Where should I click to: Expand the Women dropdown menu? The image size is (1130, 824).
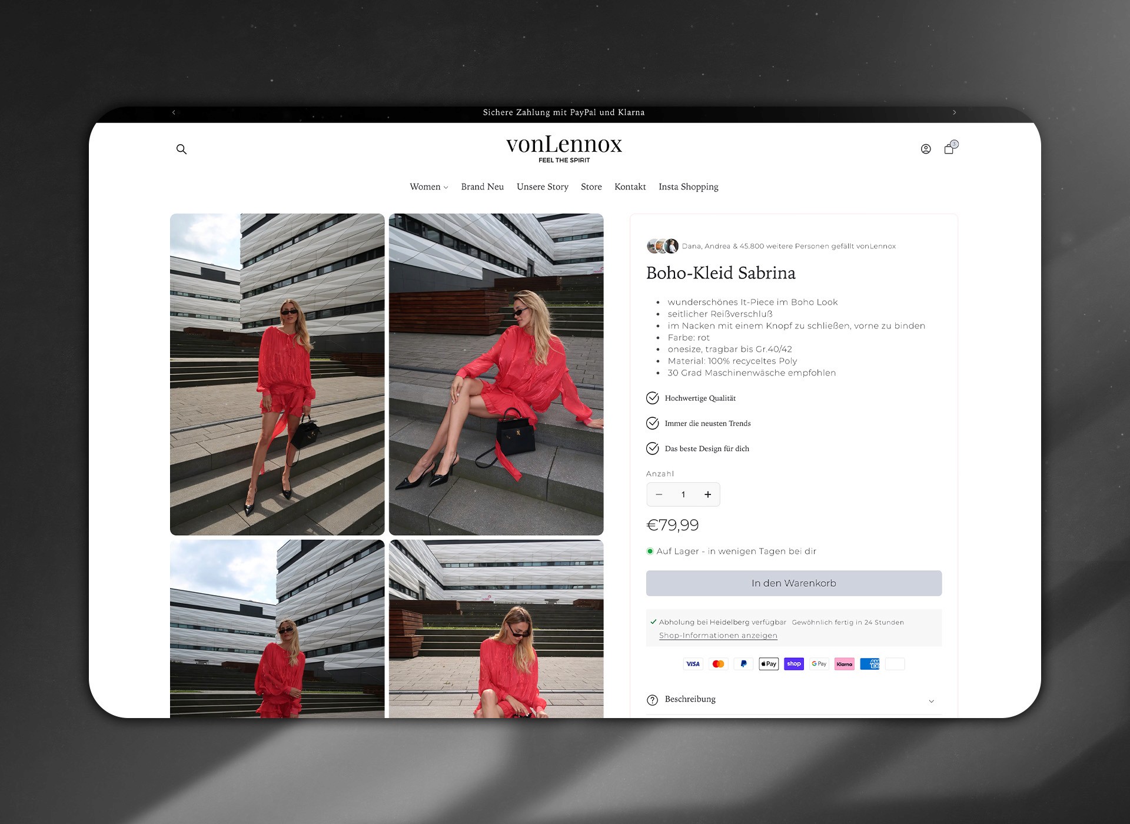point(428,187)
